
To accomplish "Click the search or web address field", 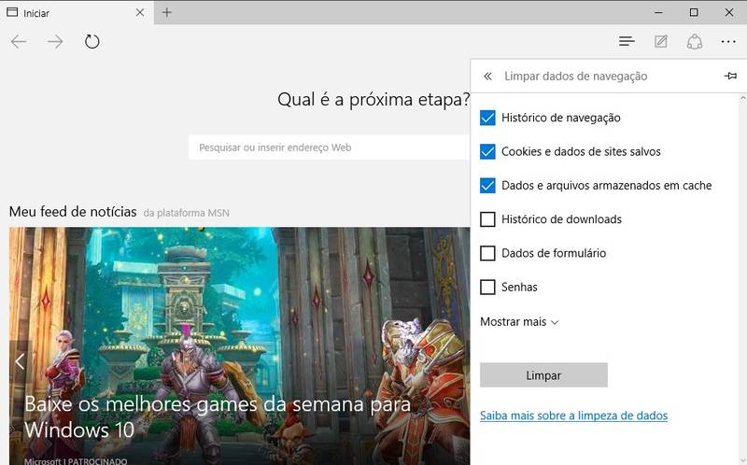I will tap(330, 148).
